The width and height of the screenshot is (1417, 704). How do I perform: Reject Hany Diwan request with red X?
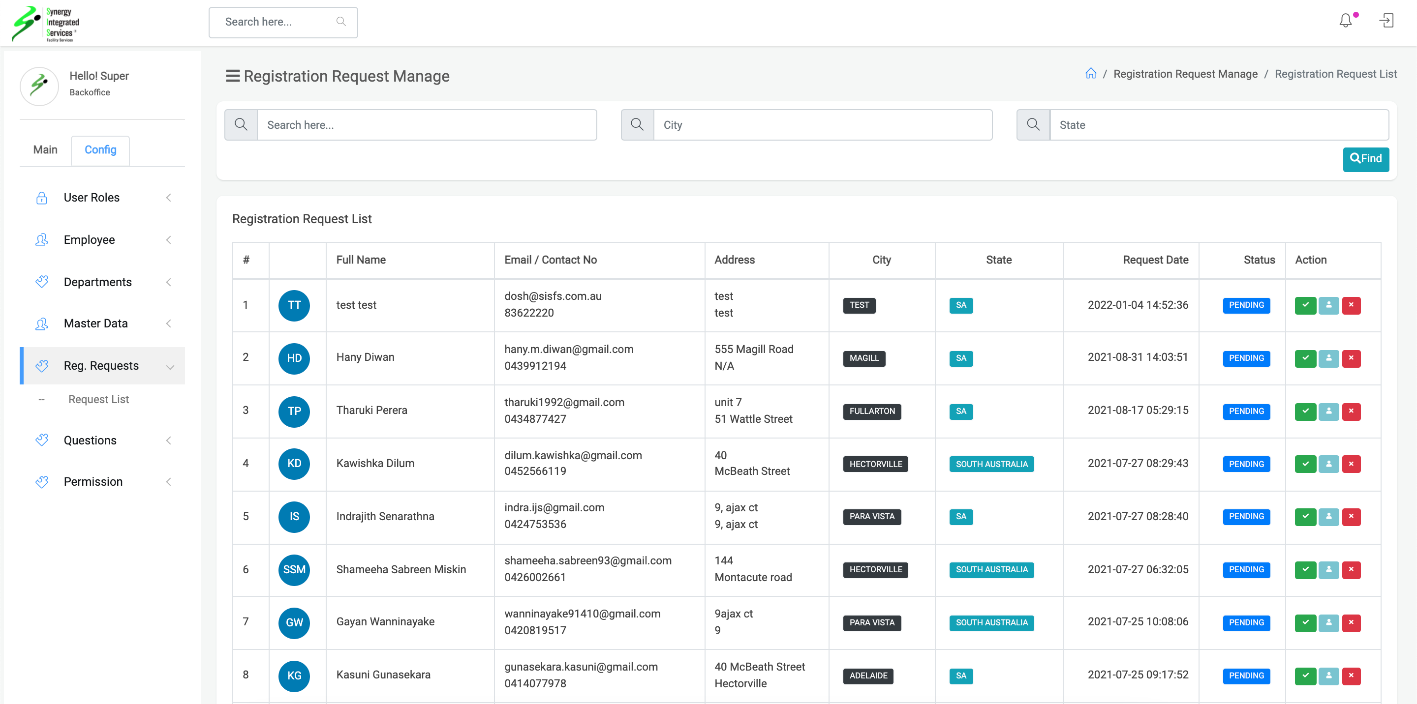1351,358
